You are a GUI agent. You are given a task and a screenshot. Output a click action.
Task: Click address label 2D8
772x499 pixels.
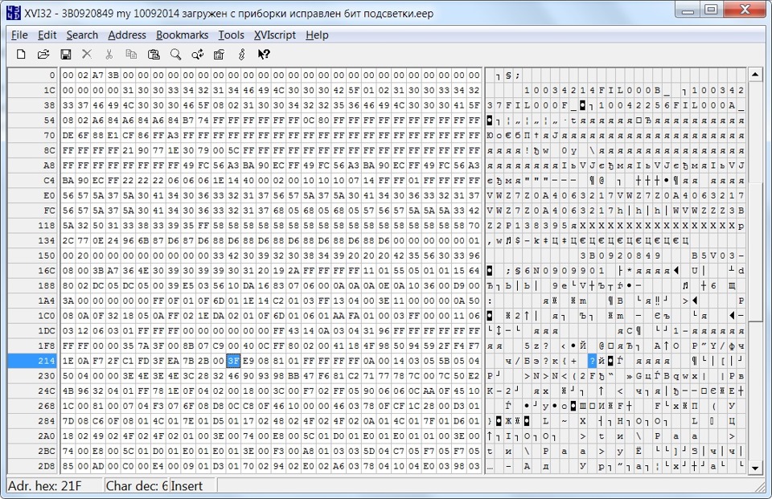32,466
